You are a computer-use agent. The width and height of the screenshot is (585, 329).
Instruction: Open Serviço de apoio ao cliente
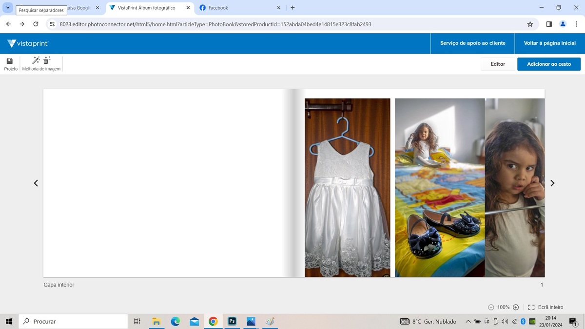click(x=472, y=43)
